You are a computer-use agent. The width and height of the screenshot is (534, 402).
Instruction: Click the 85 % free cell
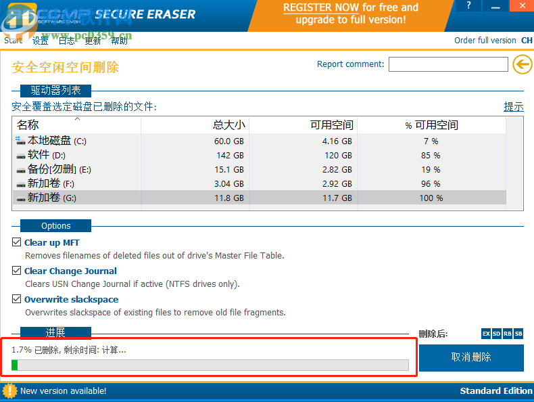431,156
